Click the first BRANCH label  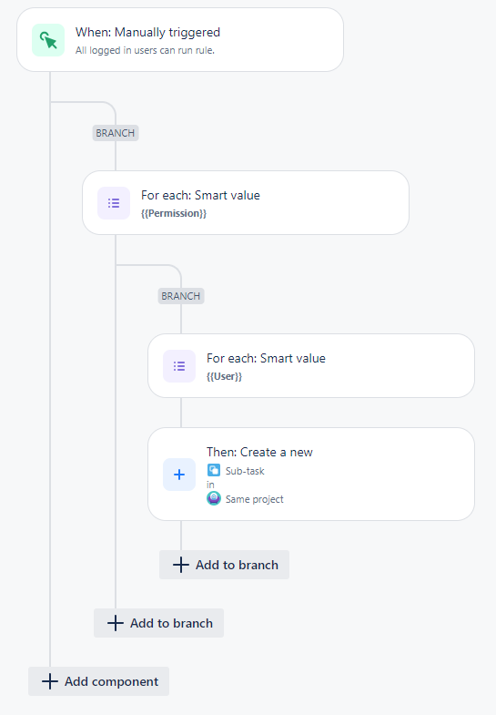click(x=116, y=133)
